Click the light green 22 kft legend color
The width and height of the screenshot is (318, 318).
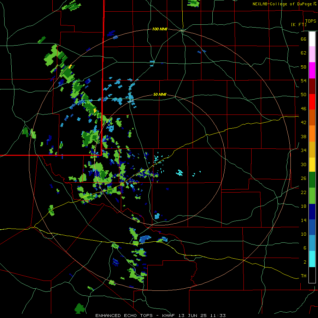[x=312, y=196]
